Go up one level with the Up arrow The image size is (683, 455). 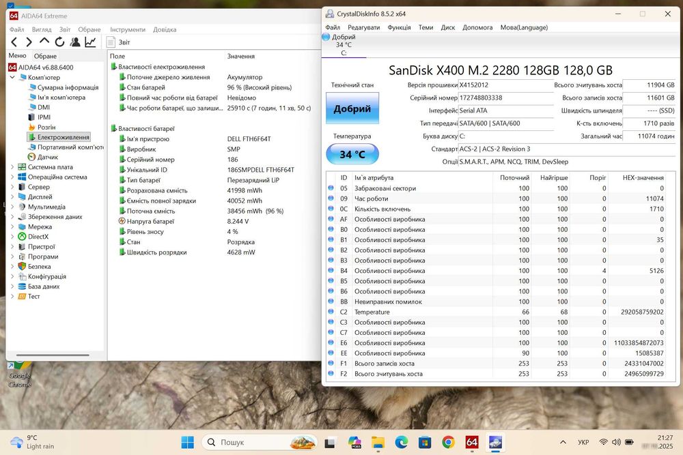[44, 42]
